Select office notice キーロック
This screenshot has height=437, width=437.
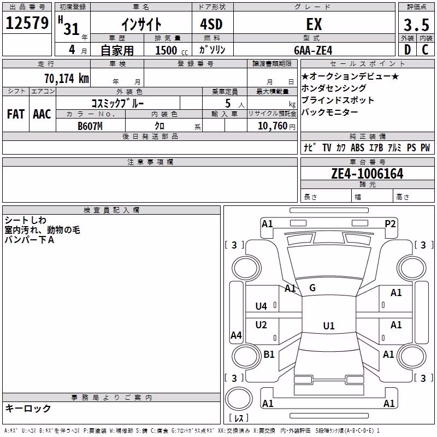point(28,409)
